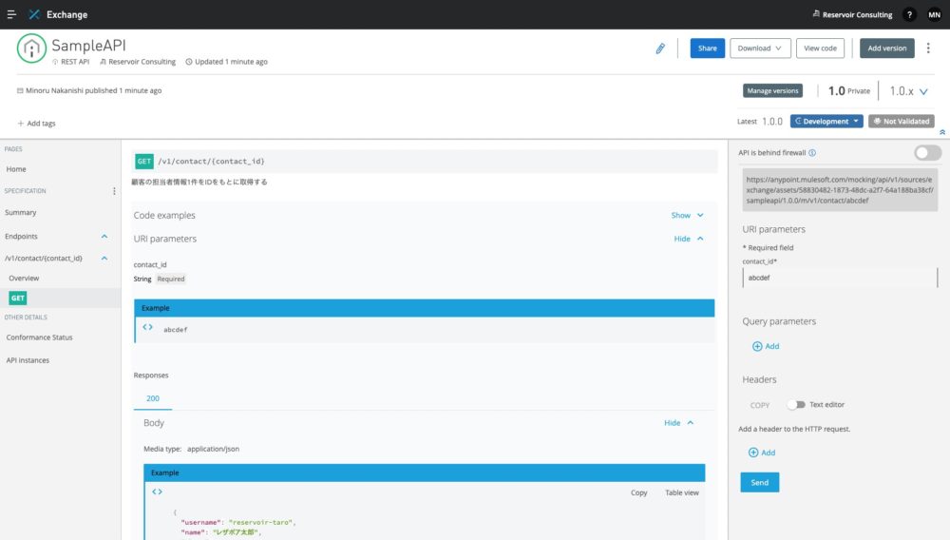
Task: Click the Share button
Action: click(707, 48)
